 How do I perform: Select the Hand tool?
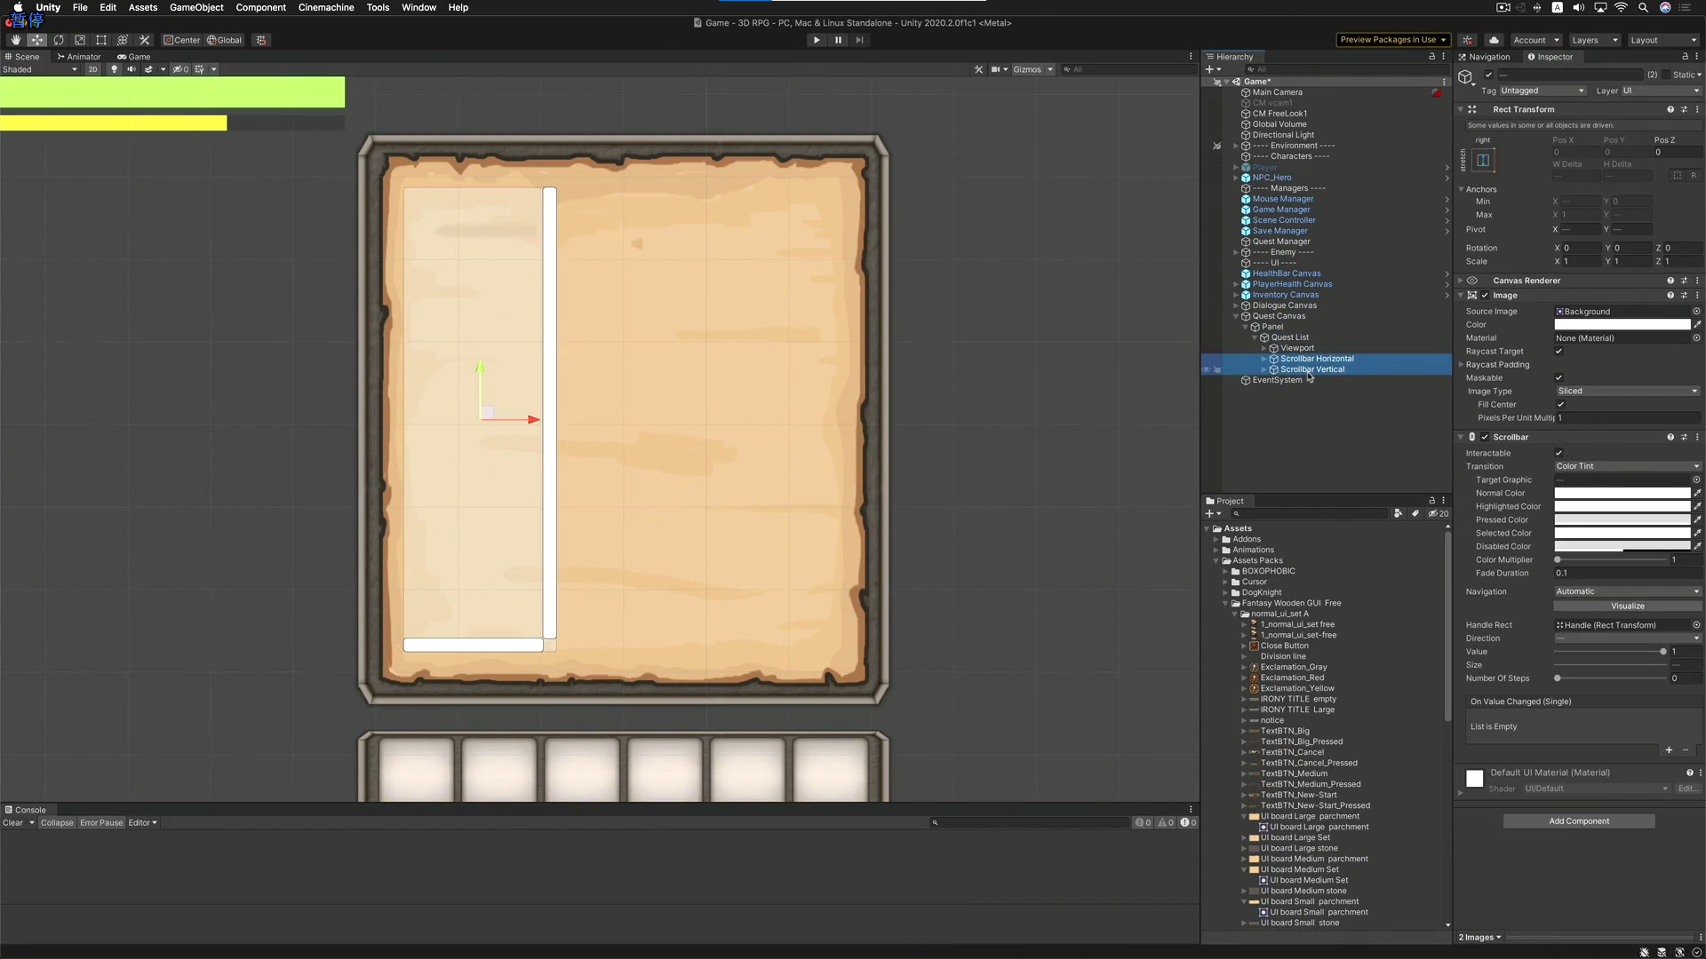tap(15, 40)
